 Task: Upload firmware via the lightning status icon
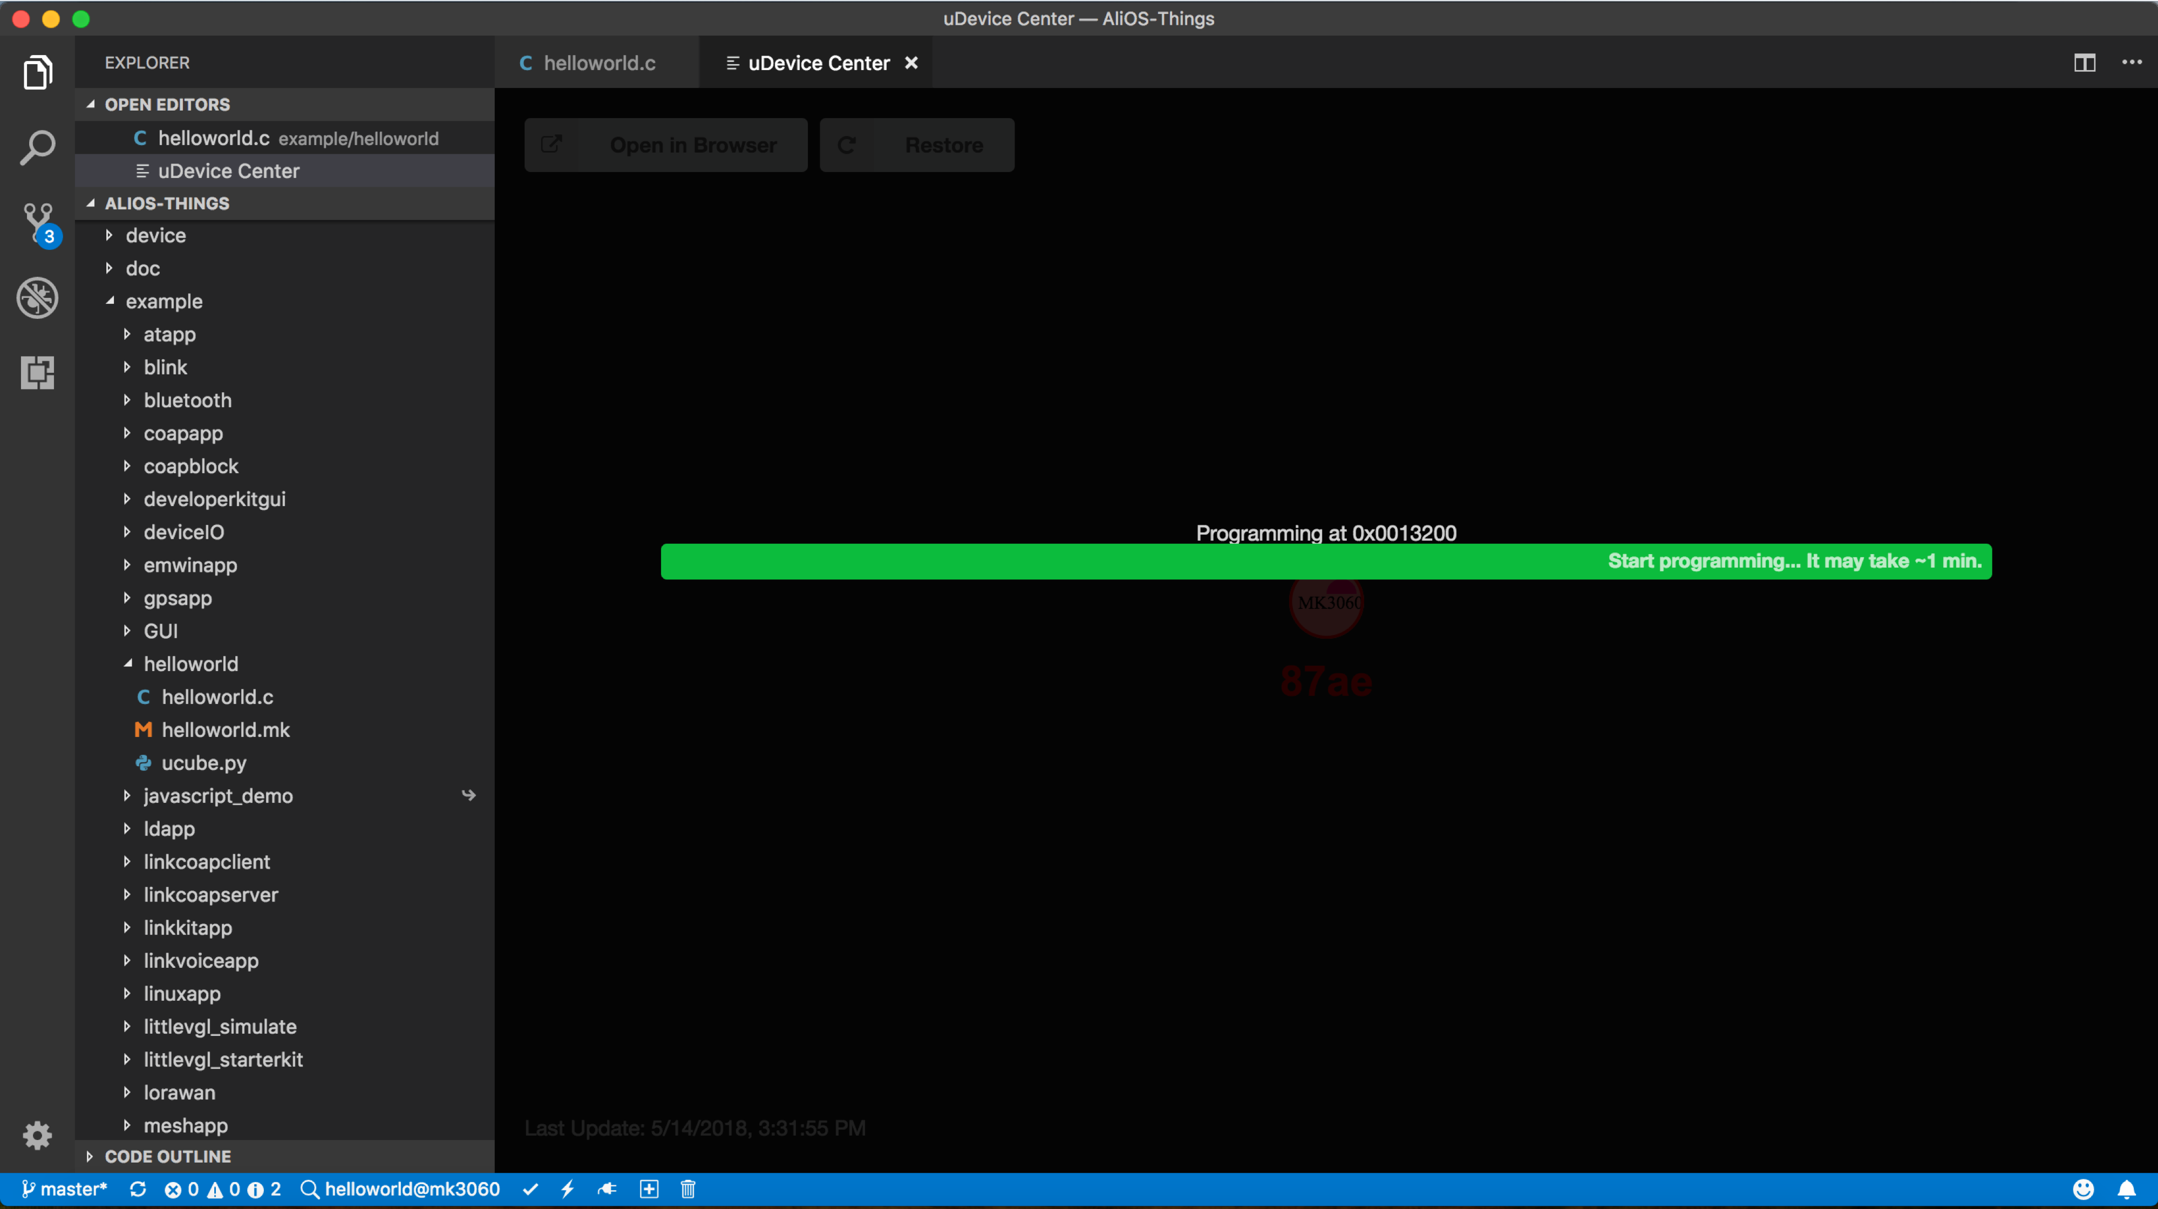[x=569, y=1189]
